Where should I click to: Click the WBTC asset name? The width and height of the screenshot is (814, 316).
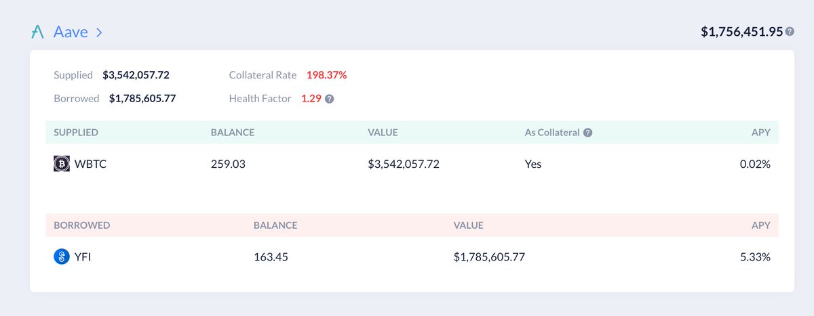[92, 164]
